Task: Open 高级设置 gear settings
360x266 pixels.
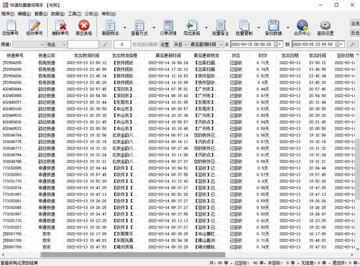Action: pos(325,26)
